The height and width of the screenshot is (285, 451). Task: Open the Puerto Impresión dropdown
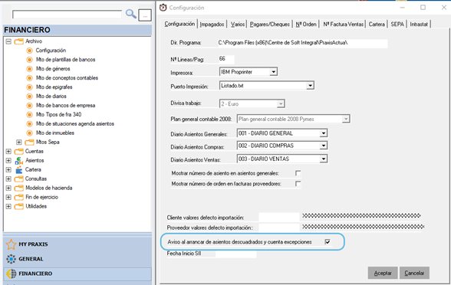pyautogui.click(x=310, y=86)
